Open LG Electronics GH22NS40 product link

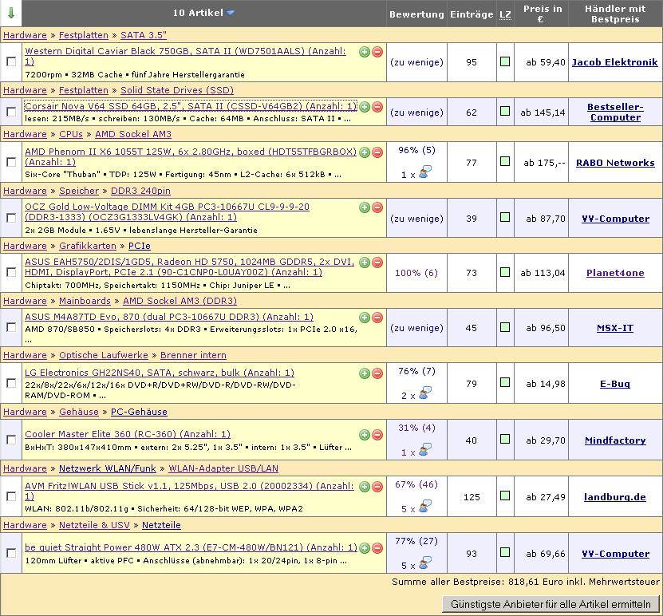pos(160,373)
